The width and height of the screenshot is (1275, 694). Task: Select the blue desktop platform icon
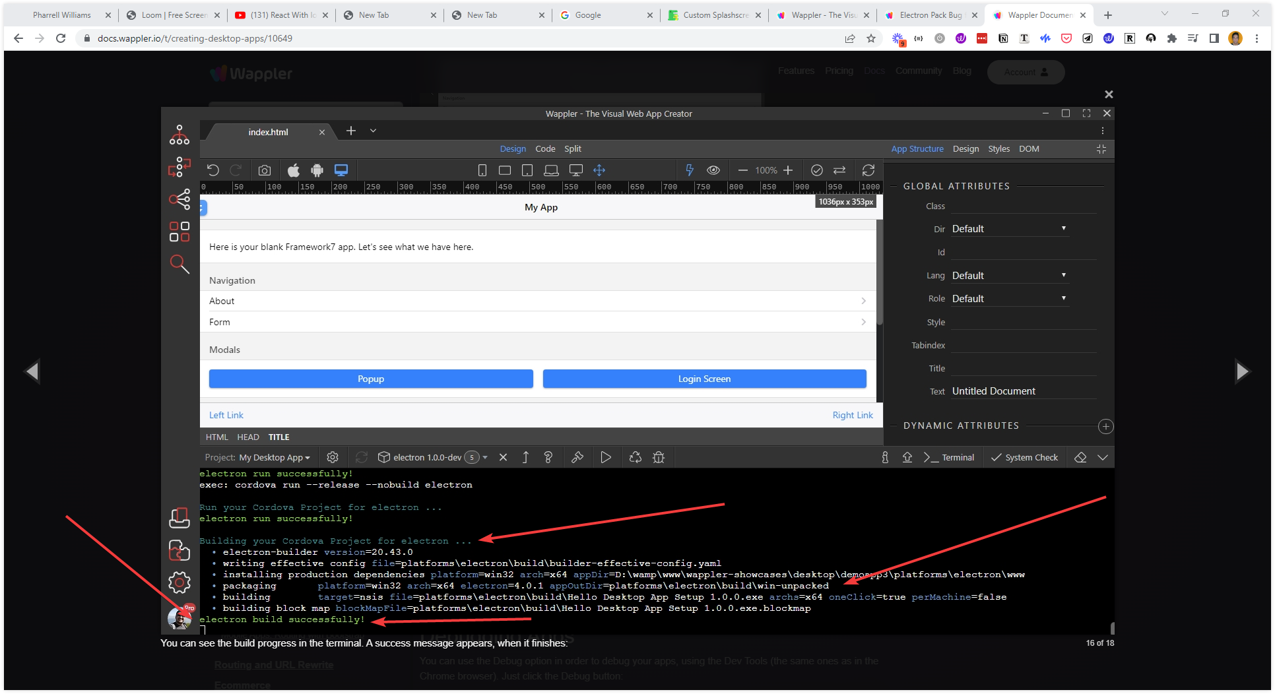(341, 170)
